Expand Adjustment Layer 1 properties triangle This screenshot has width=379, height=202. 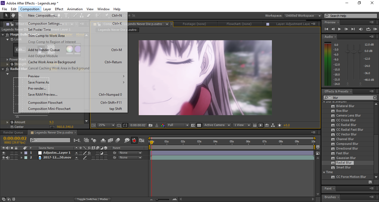pos(21,153)
